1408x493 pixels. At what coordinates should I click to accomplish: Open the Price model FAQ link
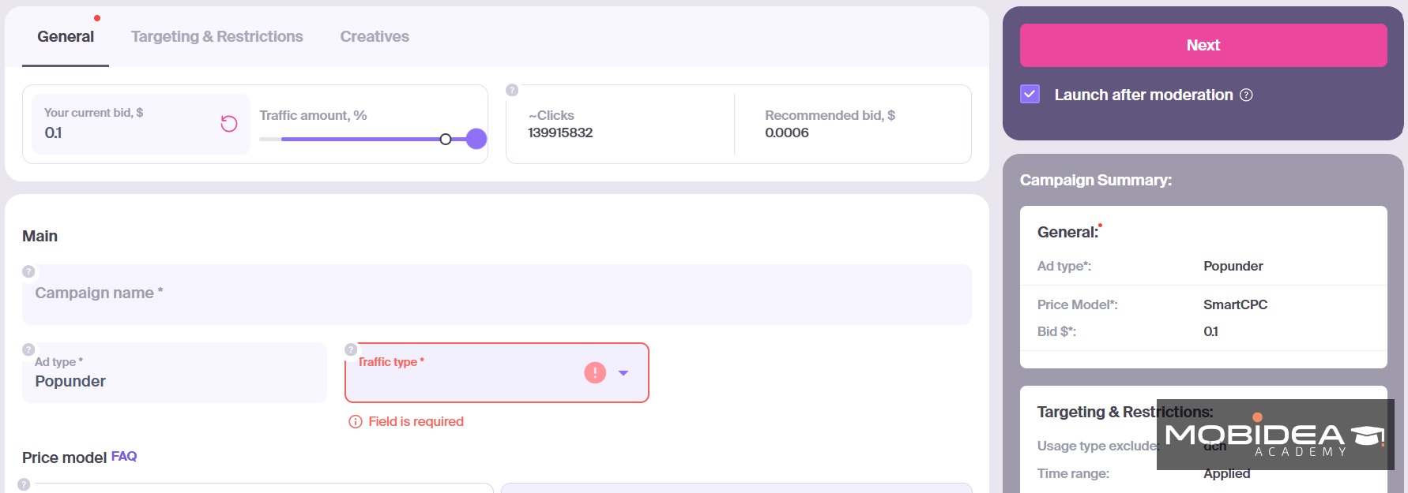tap(124, 456)
